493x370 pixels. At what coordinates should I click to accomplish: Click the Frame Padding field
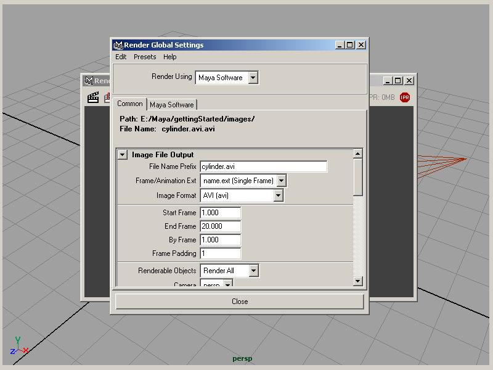point(221,253)
